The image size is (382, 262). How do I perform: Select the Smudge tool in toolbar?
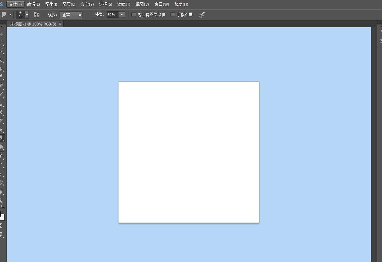pos(2,138)
